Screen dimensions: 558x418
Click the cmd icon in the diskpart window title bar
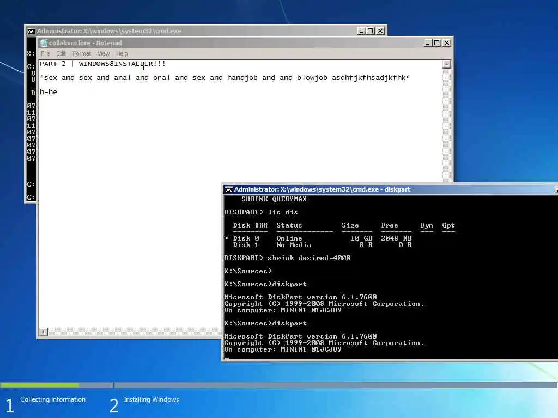[x=228, y=190]
